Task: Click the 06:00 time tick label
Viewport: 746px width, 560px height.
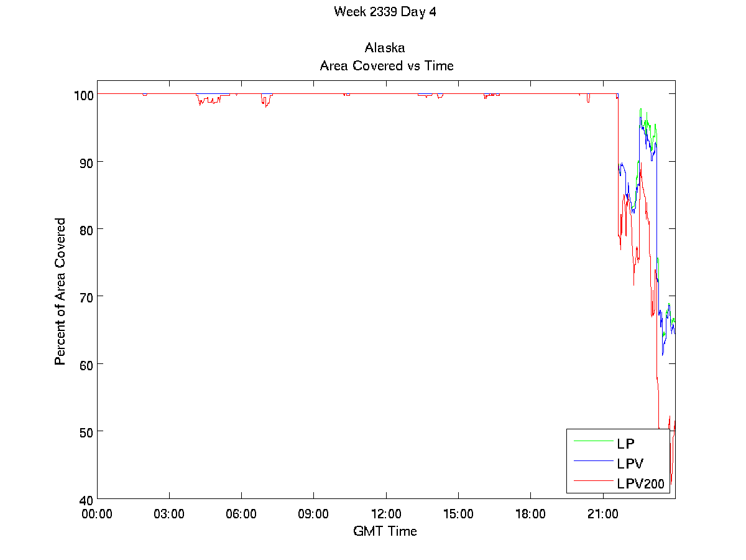Action: [241, 514]
